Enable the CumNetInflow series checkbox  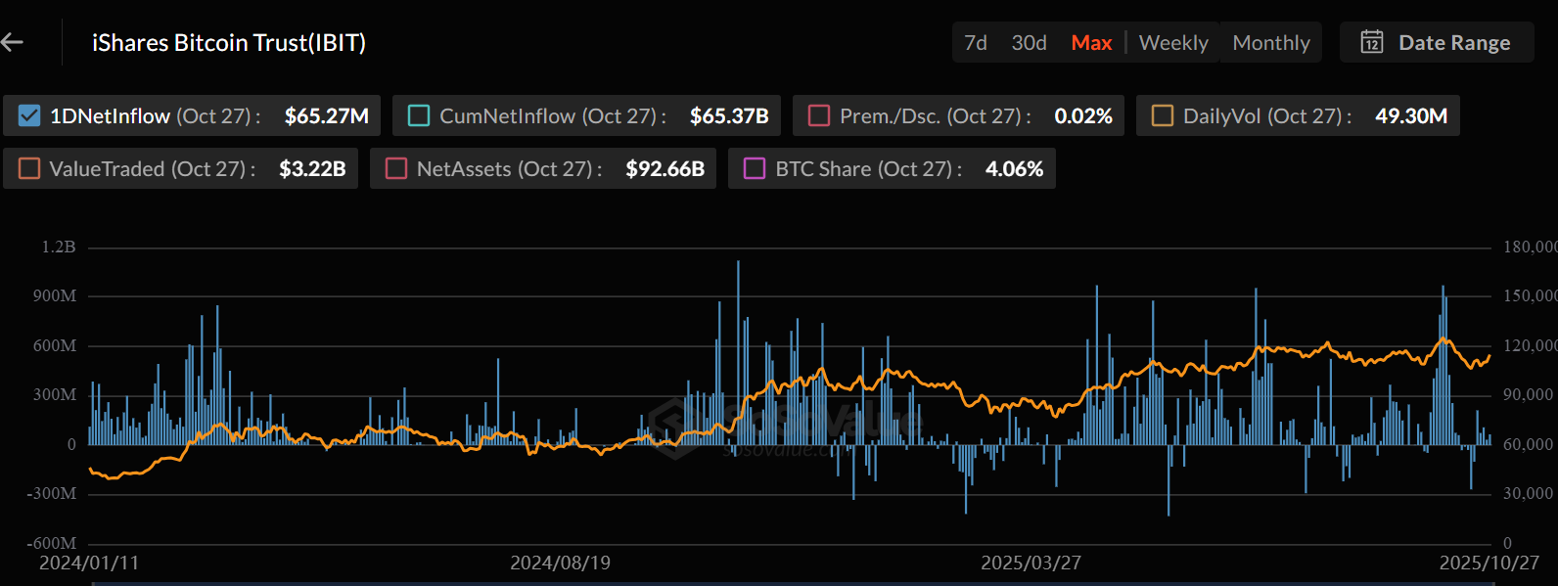(x=419, y=116)
